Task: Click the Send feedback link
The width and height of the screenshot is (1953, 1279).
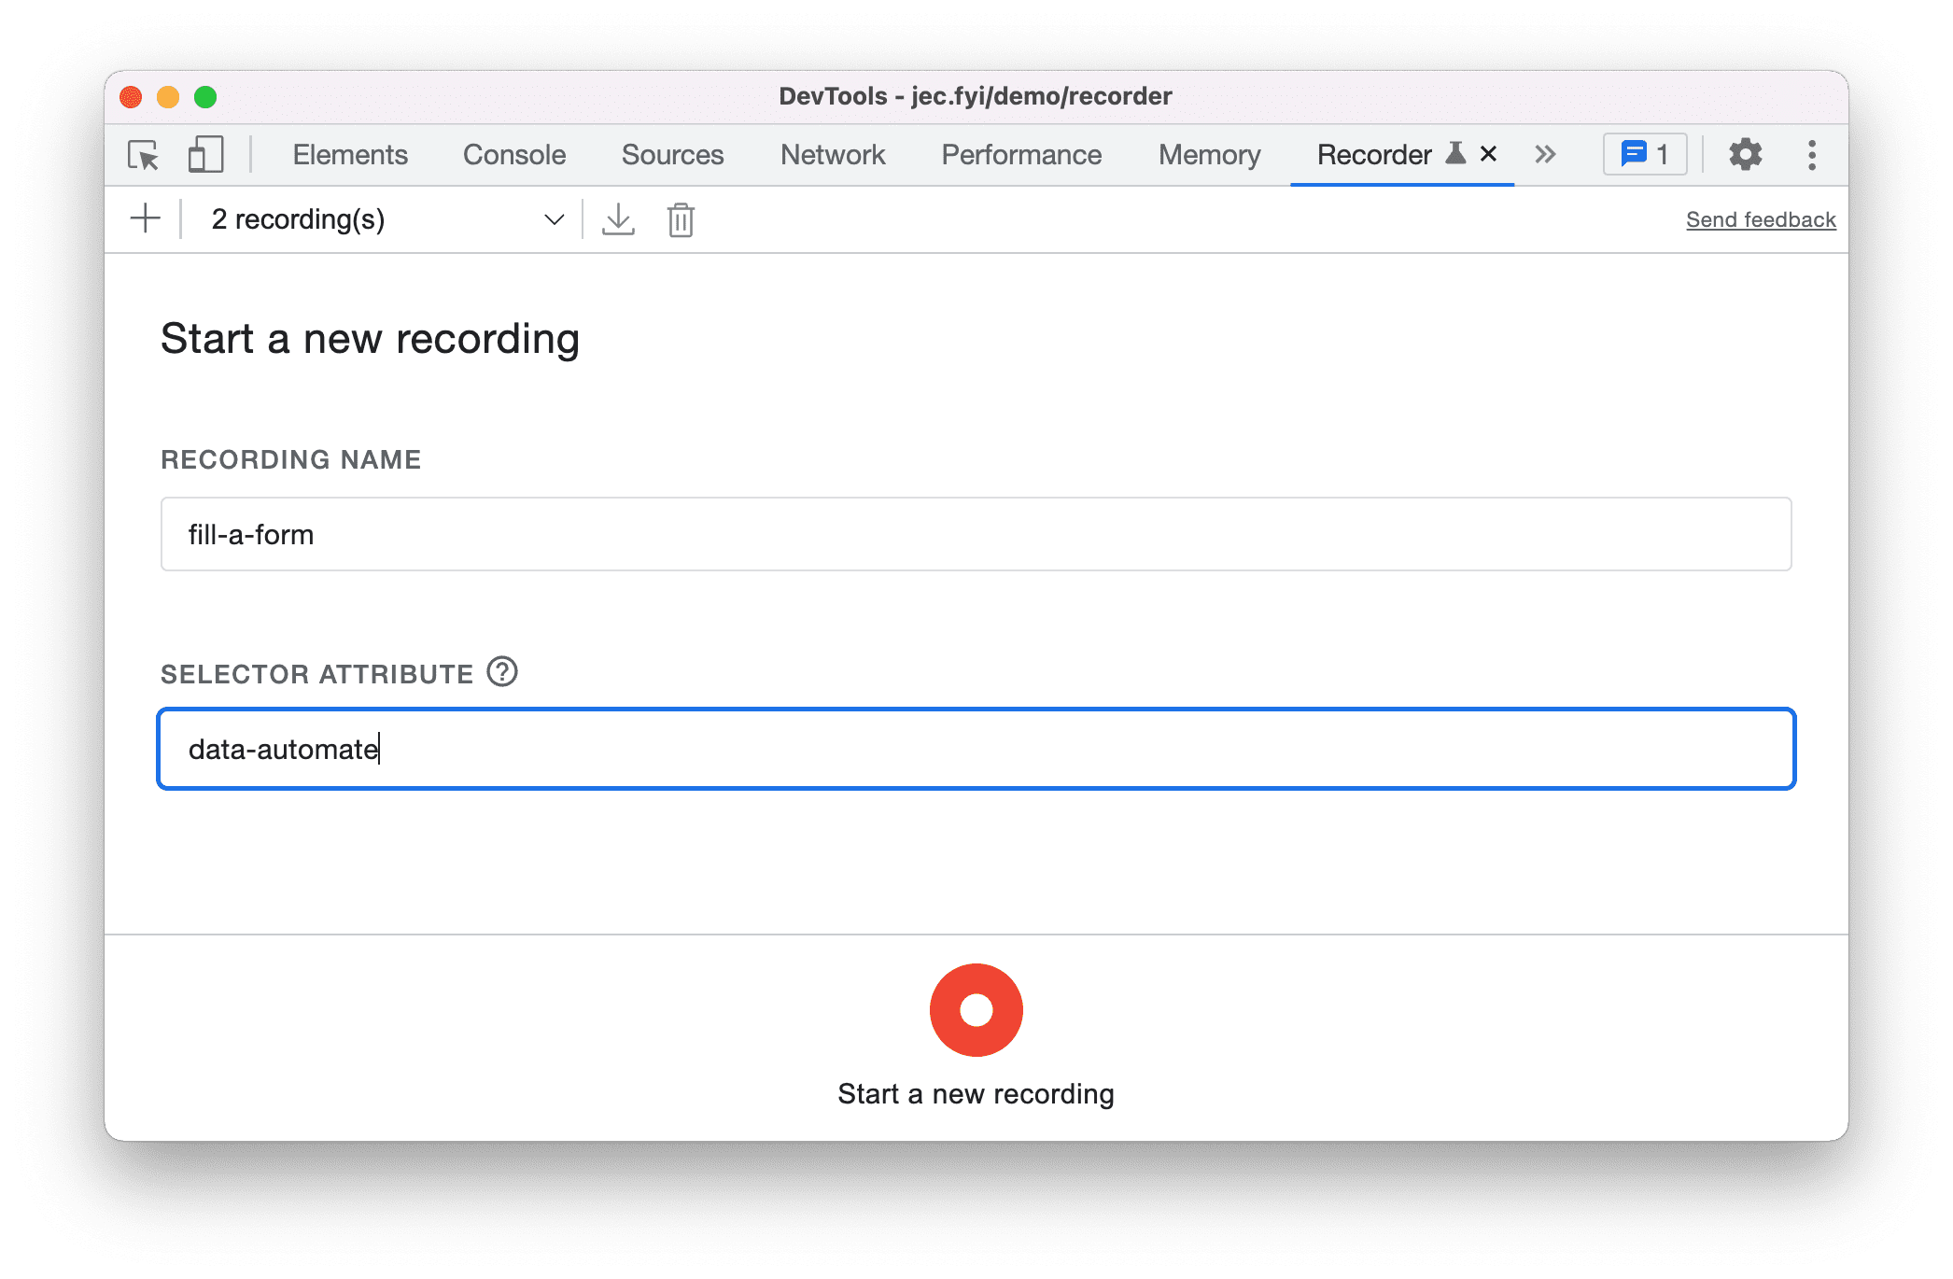Action: 1761,218
